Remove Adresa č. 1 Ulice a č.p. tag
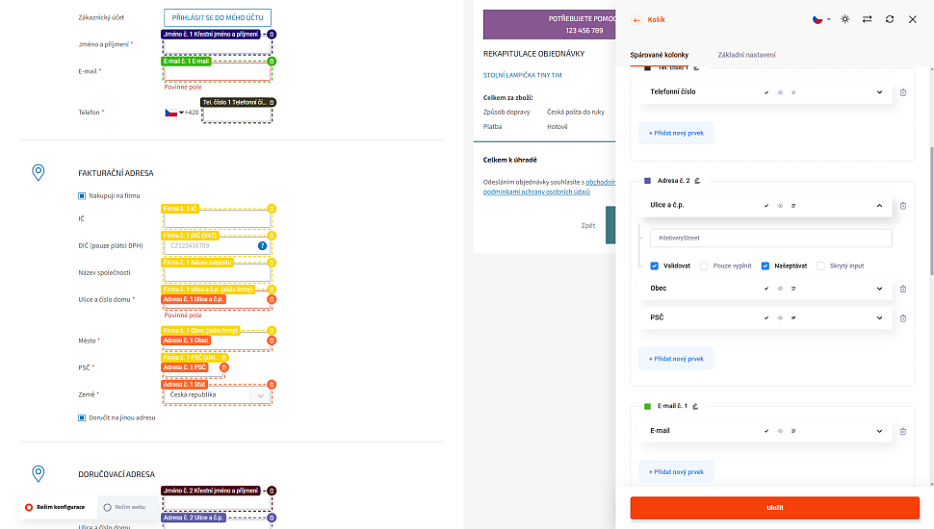 [x=272, y=299]
